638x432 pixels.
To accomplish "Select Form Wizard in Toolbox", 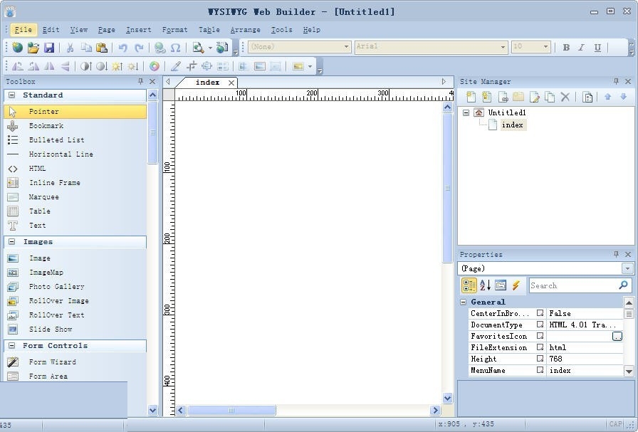I will point(75,362).
